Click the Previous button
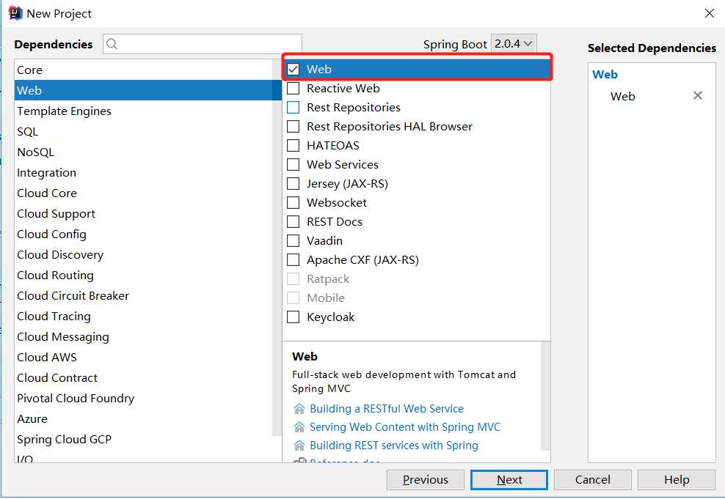The height and width of the screenshot is (499, 725). point(426,480)
